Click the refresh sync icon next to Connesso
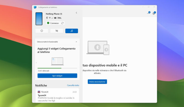The image size is (184, 107). click(x=62, y=23)
